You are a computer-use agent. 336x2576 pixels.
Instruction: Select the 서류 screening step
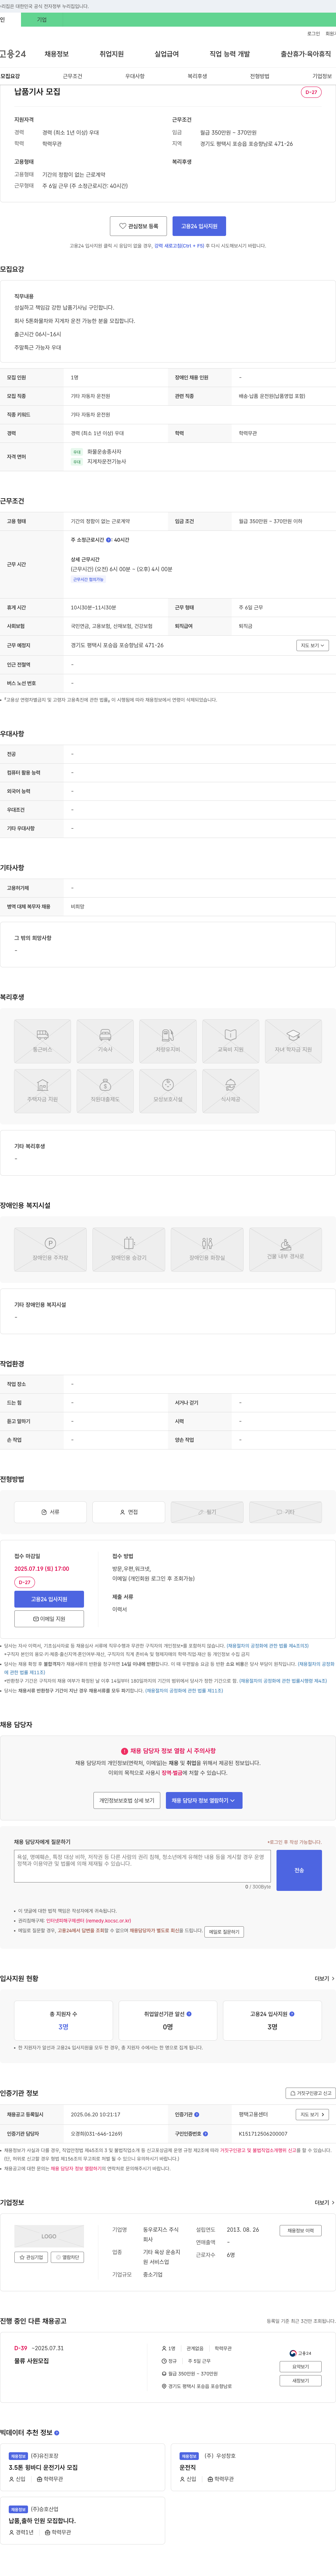coord(50,1512)
